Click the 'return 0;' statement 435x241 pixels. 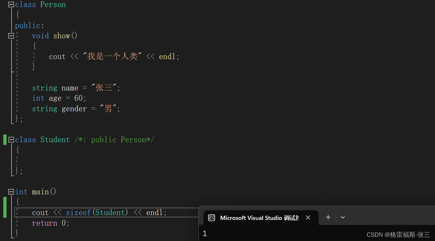pyautogui.click(x=51, y=223)
